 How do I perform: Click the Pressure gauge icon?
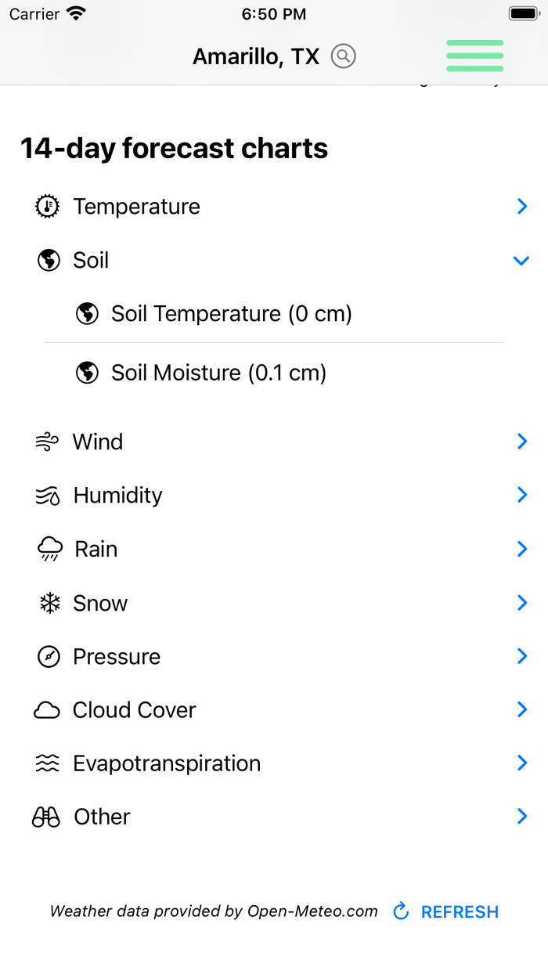(x=47, y=656)
